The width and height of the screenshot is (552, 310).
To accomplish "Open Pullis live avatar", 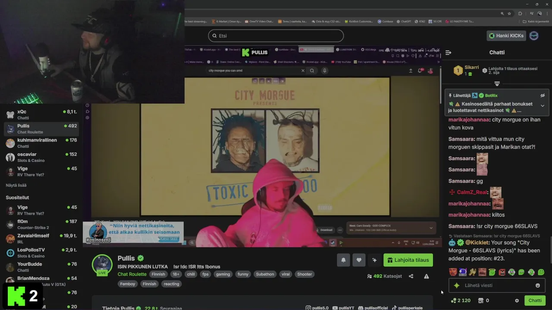I will 102,264.
